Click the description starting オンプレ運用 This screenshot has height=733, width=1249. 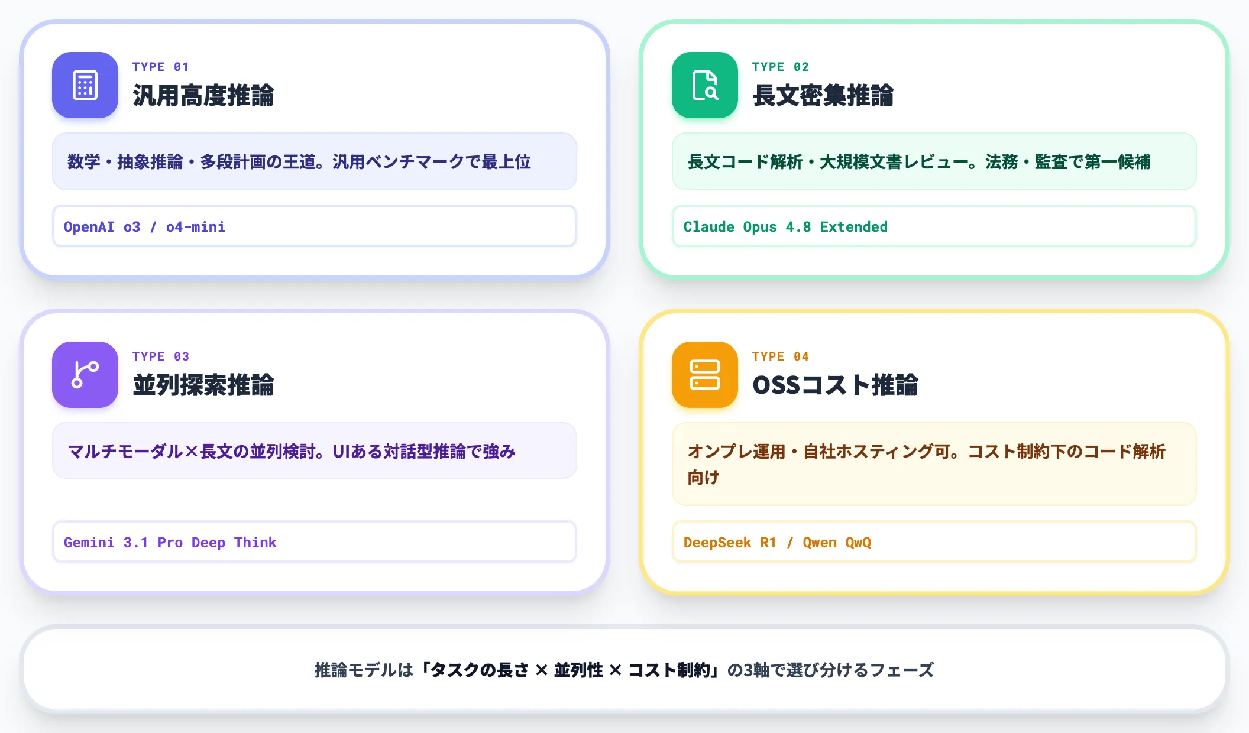point(934,464)
